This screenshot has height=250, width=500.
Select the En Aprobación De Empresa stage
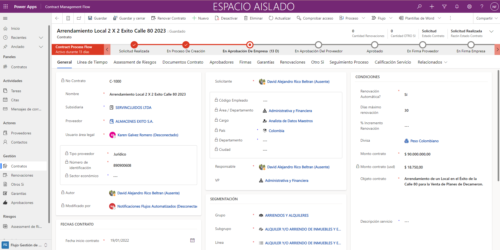tap(250, 45)
